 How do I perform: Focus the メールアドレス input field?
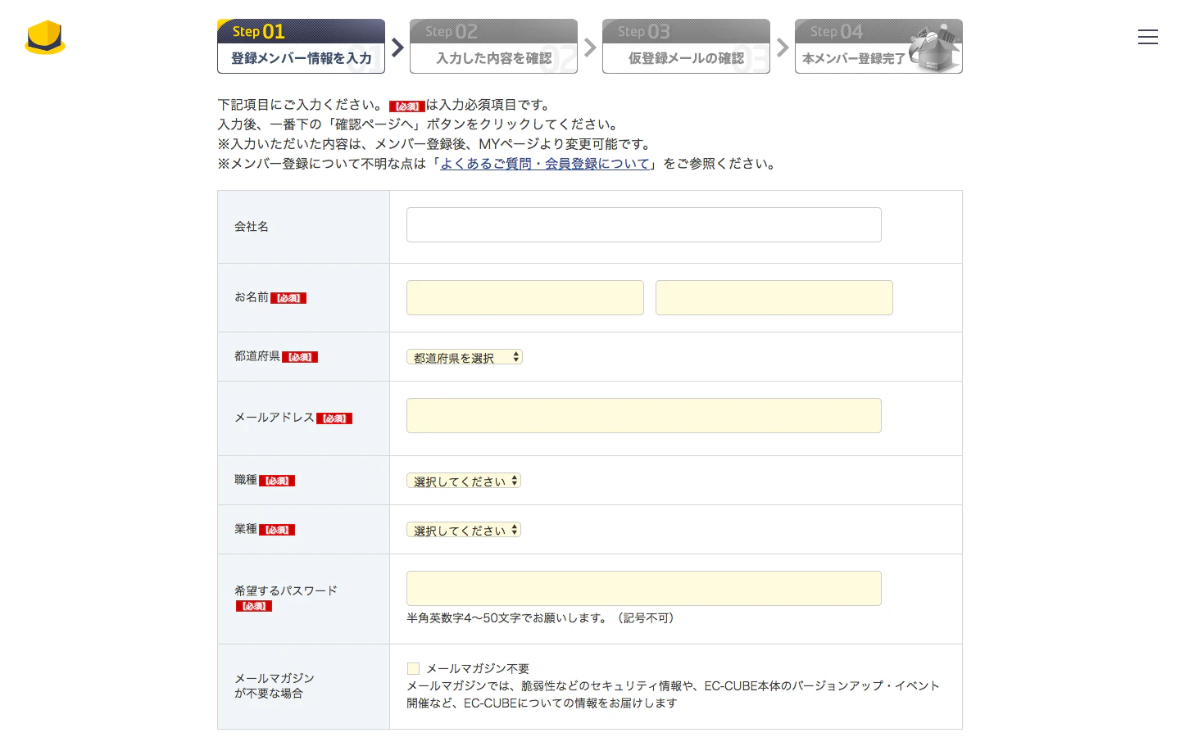[644, 415]
